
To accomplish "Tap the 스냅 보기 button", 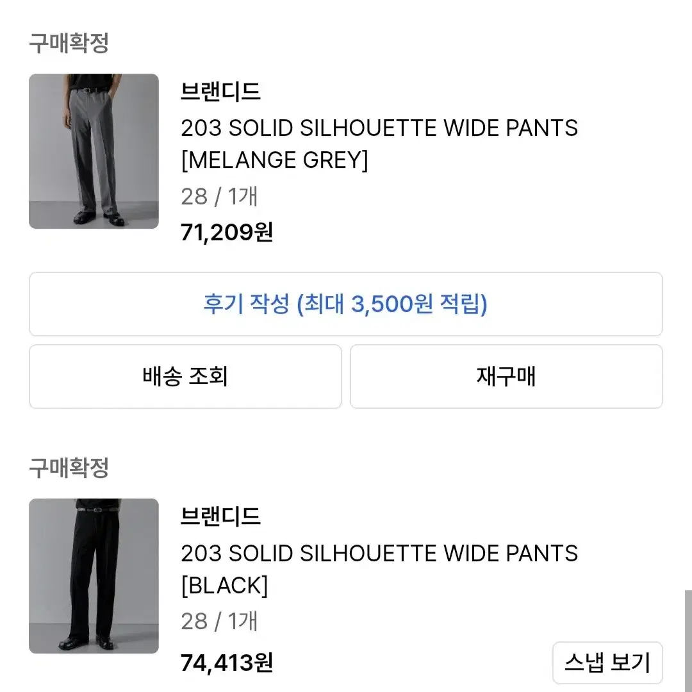I will click(607, 663).
